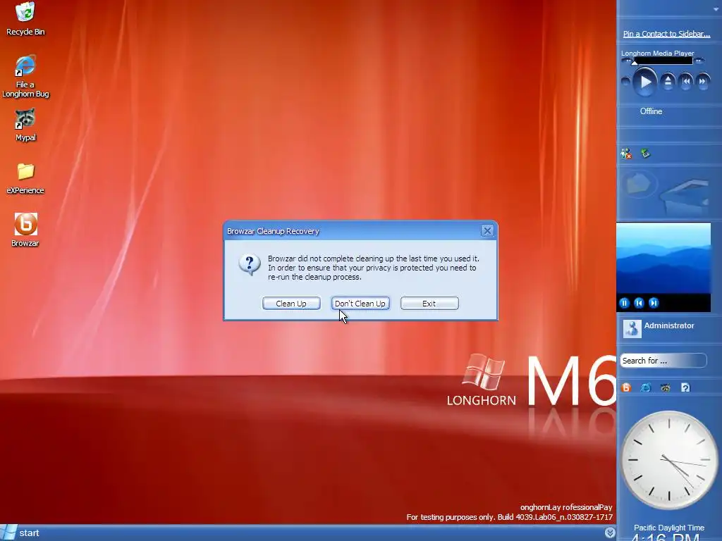Image resolution: width=722 pixels, height=541 pixels.
Task: Click the Longhorn Media Player title
Action: point(657,54)
